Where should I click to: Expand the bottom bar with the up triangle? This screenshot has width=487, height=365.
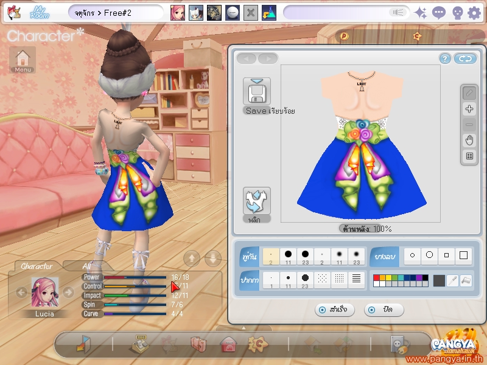[243, 328]
